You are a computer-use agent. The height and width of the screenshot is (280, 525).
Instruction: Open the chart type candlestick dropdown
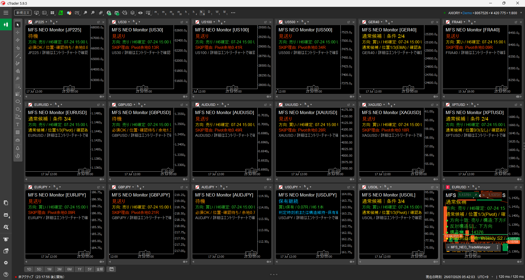click(101, 13)
